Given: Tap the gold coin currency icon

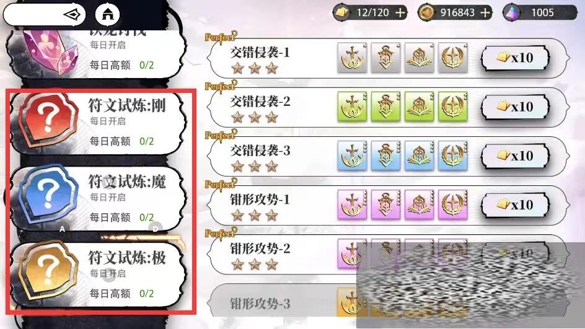Looking at the screenshot, I should point(426,12).
